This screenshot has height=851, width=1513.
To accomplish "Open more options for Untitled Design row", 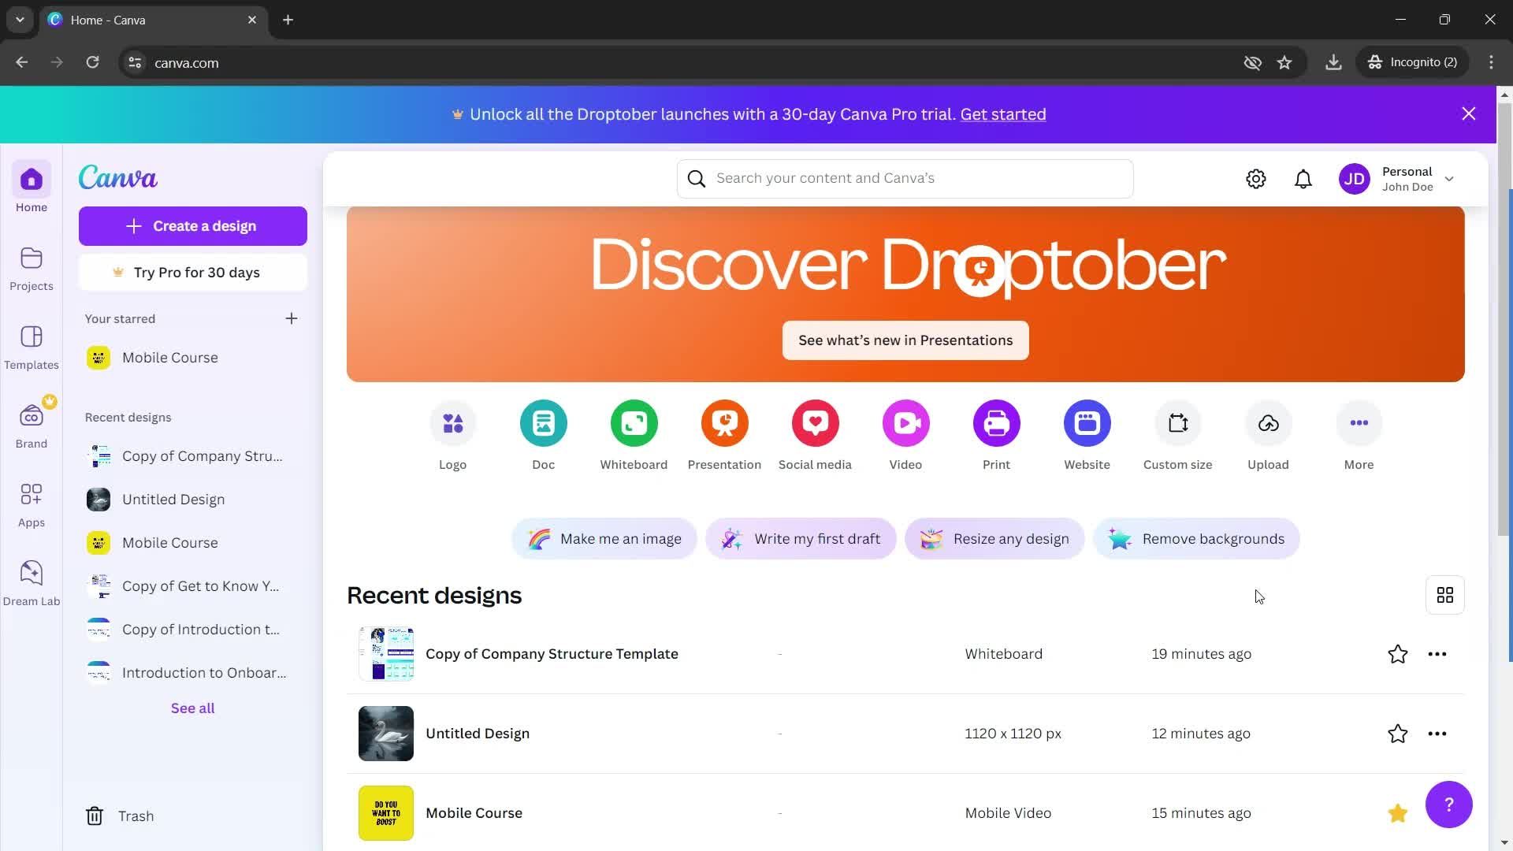I will point(1437,734).
